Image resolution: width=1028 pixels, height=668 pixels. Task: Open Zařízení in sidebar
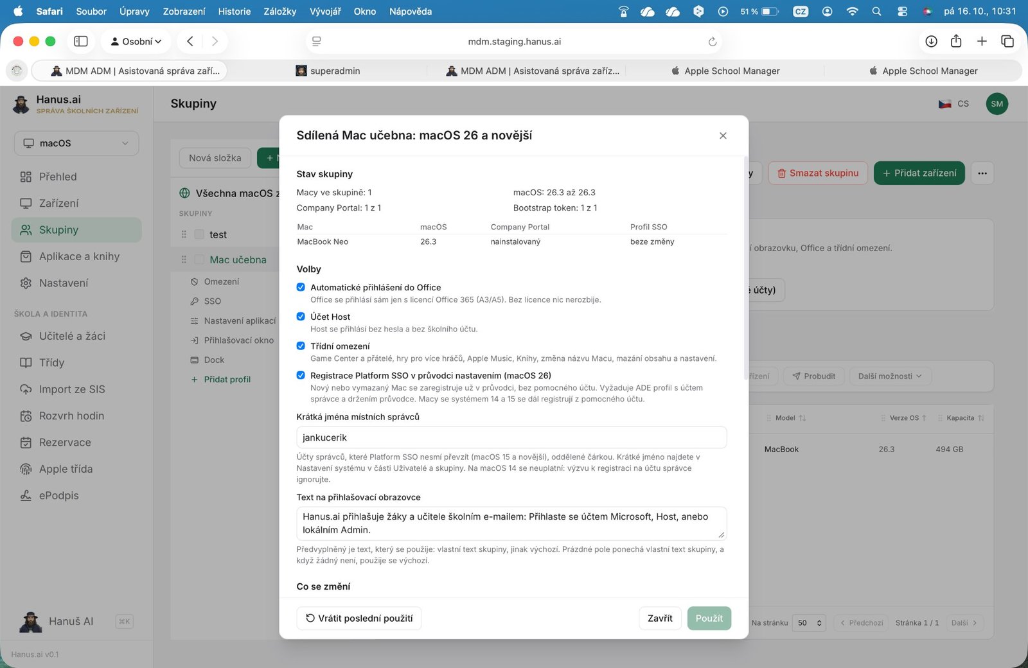[x=76, y=203]
